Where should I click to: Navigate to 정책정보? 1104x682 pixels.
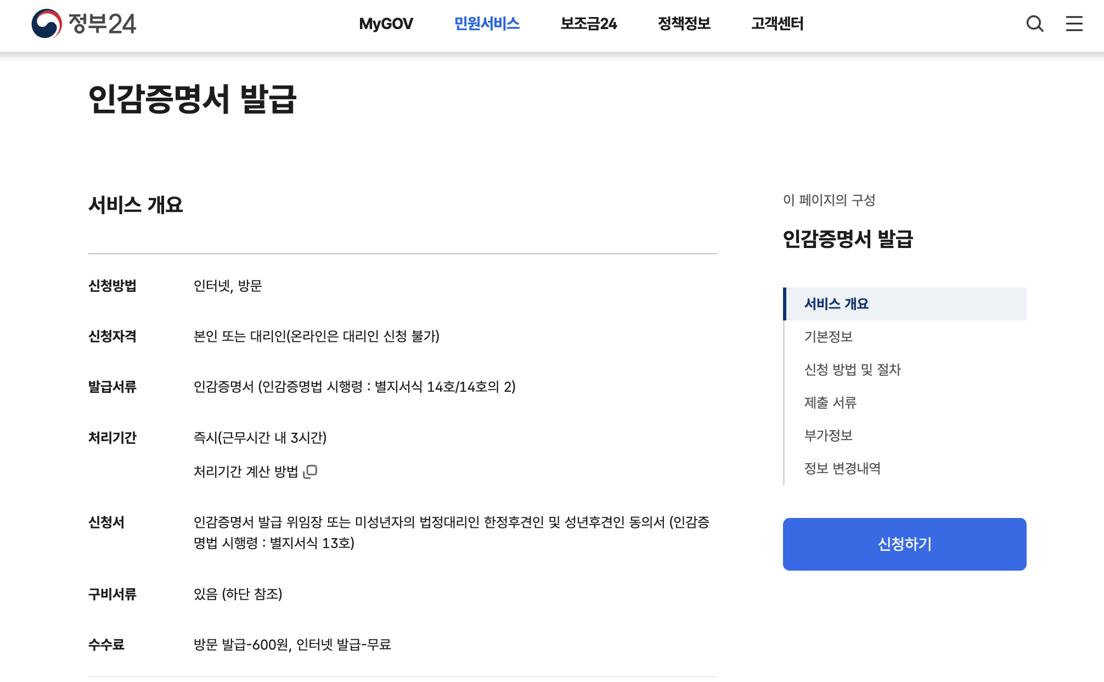coord(684,24)
